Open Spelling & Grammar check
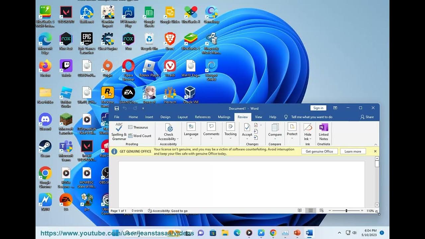 119,132
